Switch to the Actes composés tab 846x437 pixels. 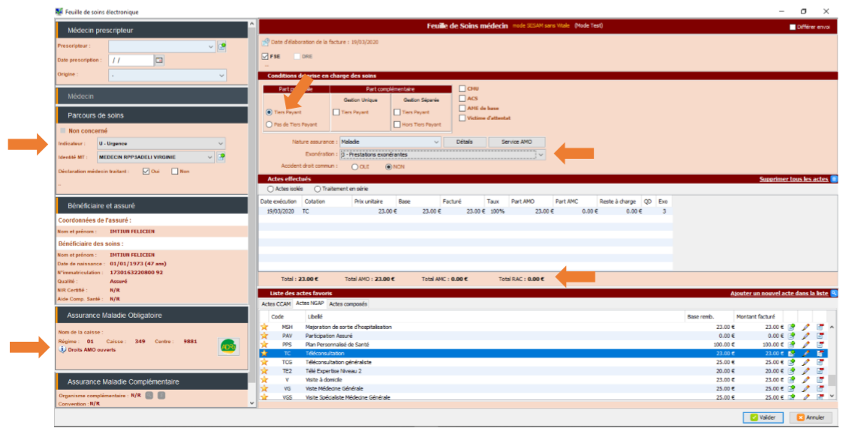(348, 304)
